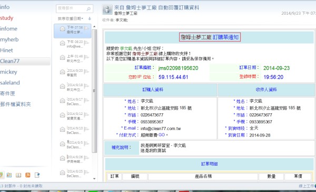This screenshot has height=192, width=316.
Task: Toggle flag on 2014/9/5 BeClass message
Action: click(x=86, y=143)
